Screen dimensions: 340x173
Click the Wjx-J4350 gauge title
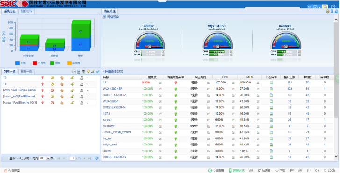click(217, 26)
